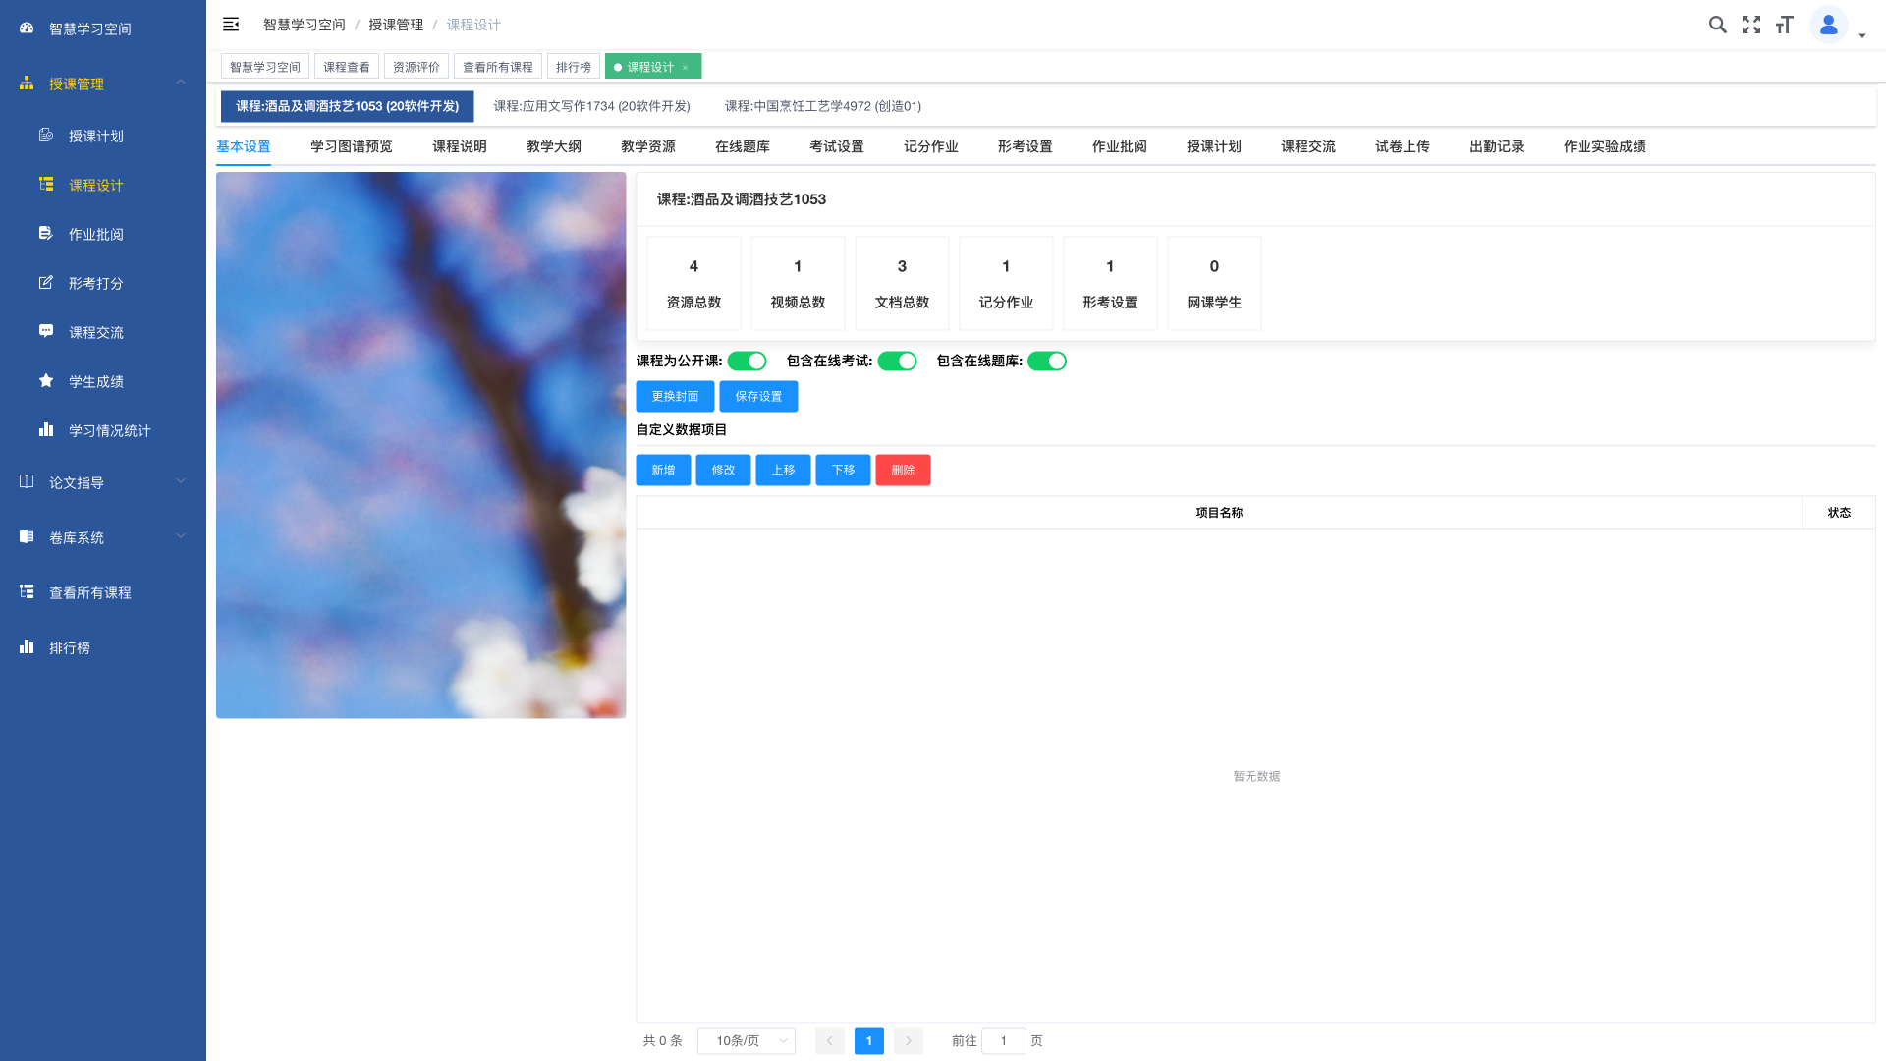
Task: Click the user avatar icon
Action: click(x=1828, y=25)
